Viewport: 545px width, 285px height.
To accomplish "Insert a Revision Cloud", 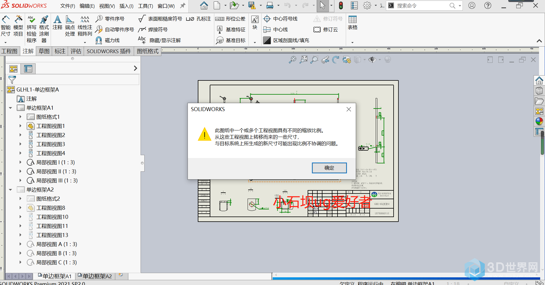I will (x=326, y=30).
